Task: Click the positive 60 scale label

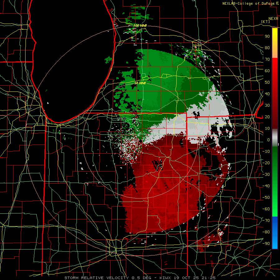Action: click(267, 71)
